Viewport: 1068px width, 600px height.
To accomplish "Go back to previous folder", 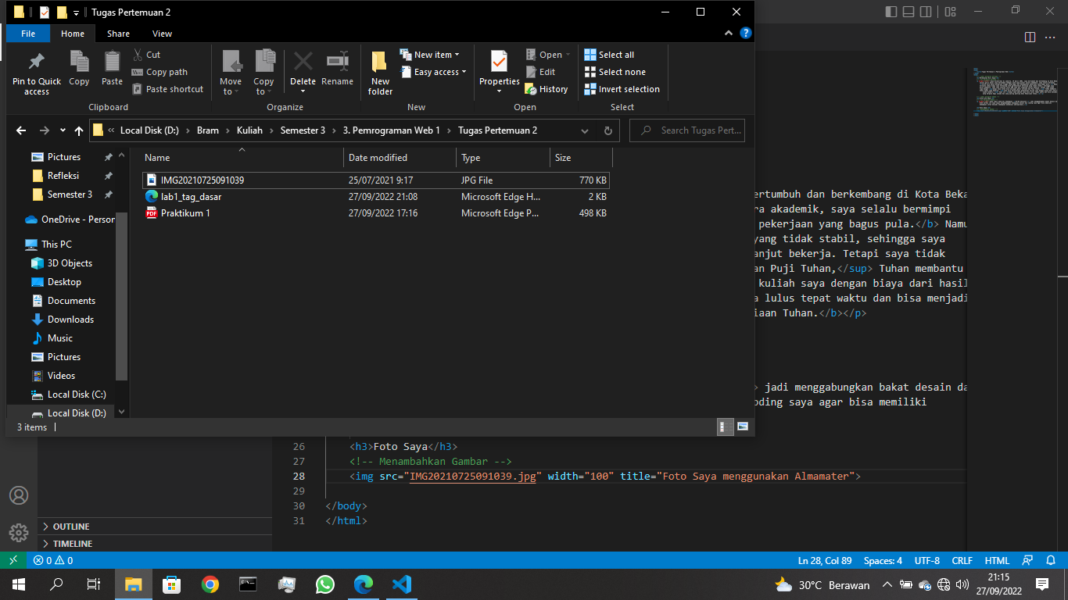I will 21,130.
